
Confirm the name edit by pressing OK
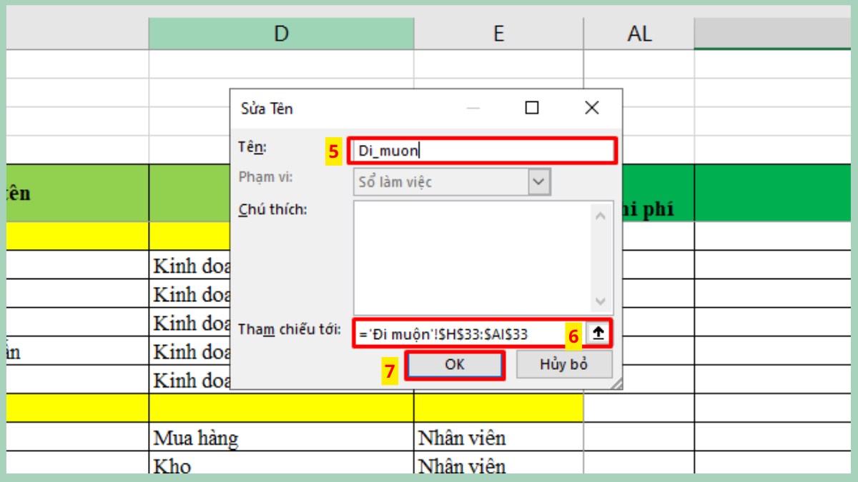tap(455, 366)
